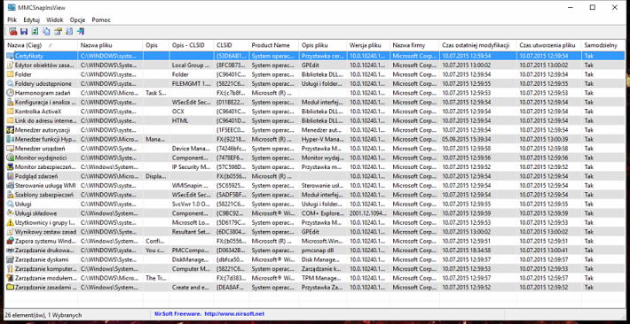
Task: Click the TPM Manage... file description cell
Action: 323,278
